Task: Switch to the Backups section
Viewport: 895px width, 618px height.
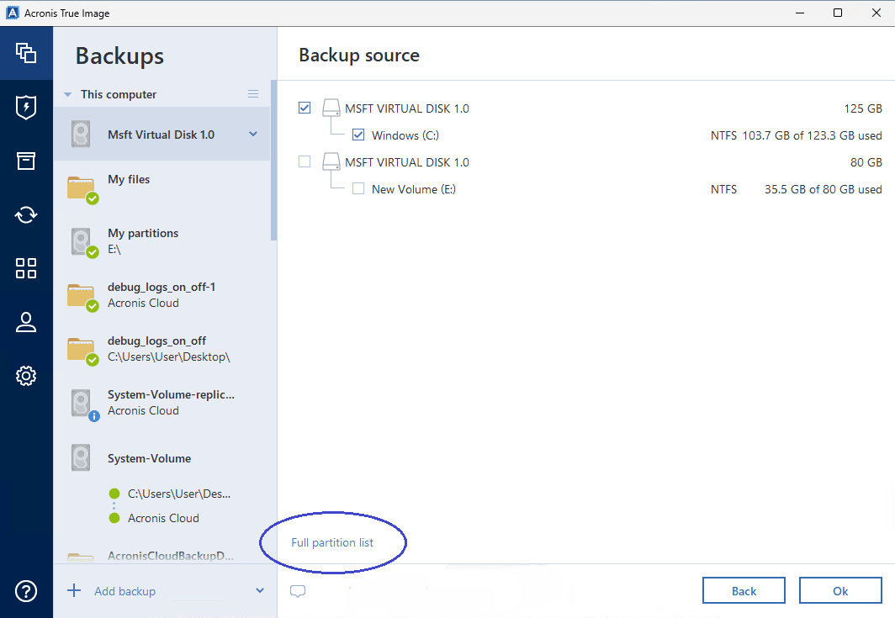Action: pos(26,53)
